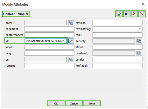Close the Modify Attributes dialog
The image size is (148, 109).
(143, 4)
